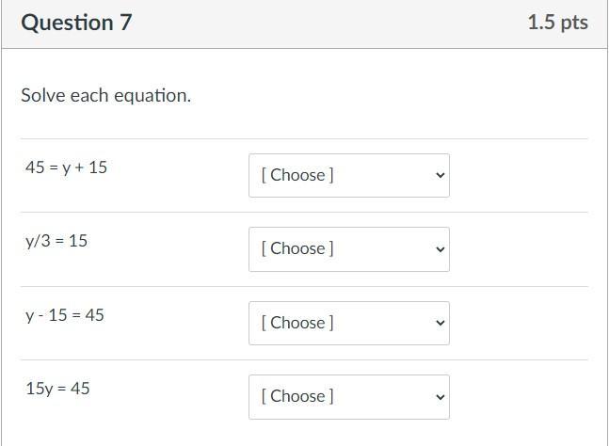Click the '[ Choose ]' placeholder in the third answer box
Image resolution: width=609 pixels, height=446 pixels.
(x=297, y=323)
